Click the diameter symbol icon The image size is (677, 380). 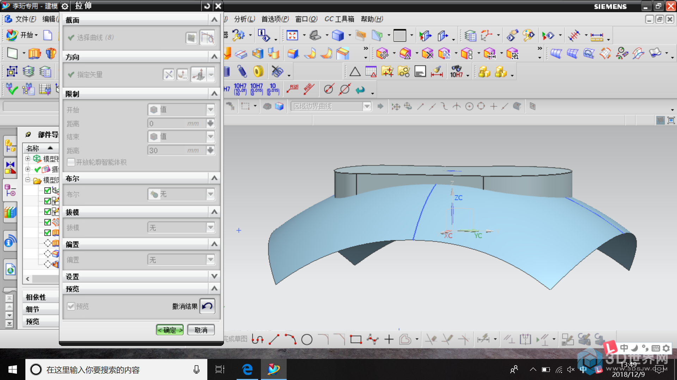click(x=328, y=89)
